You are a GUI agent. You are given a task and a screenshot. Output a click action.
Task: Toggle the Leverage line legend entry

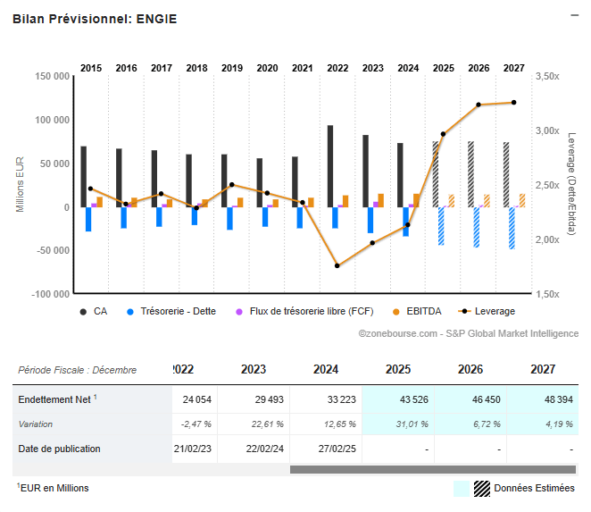click(487, 311)
